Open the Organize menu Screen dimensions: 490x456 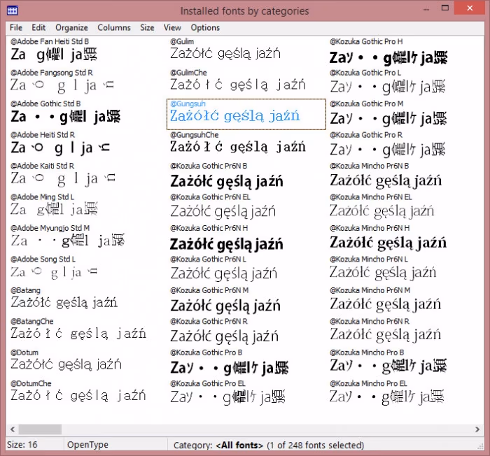pos(71,28)
